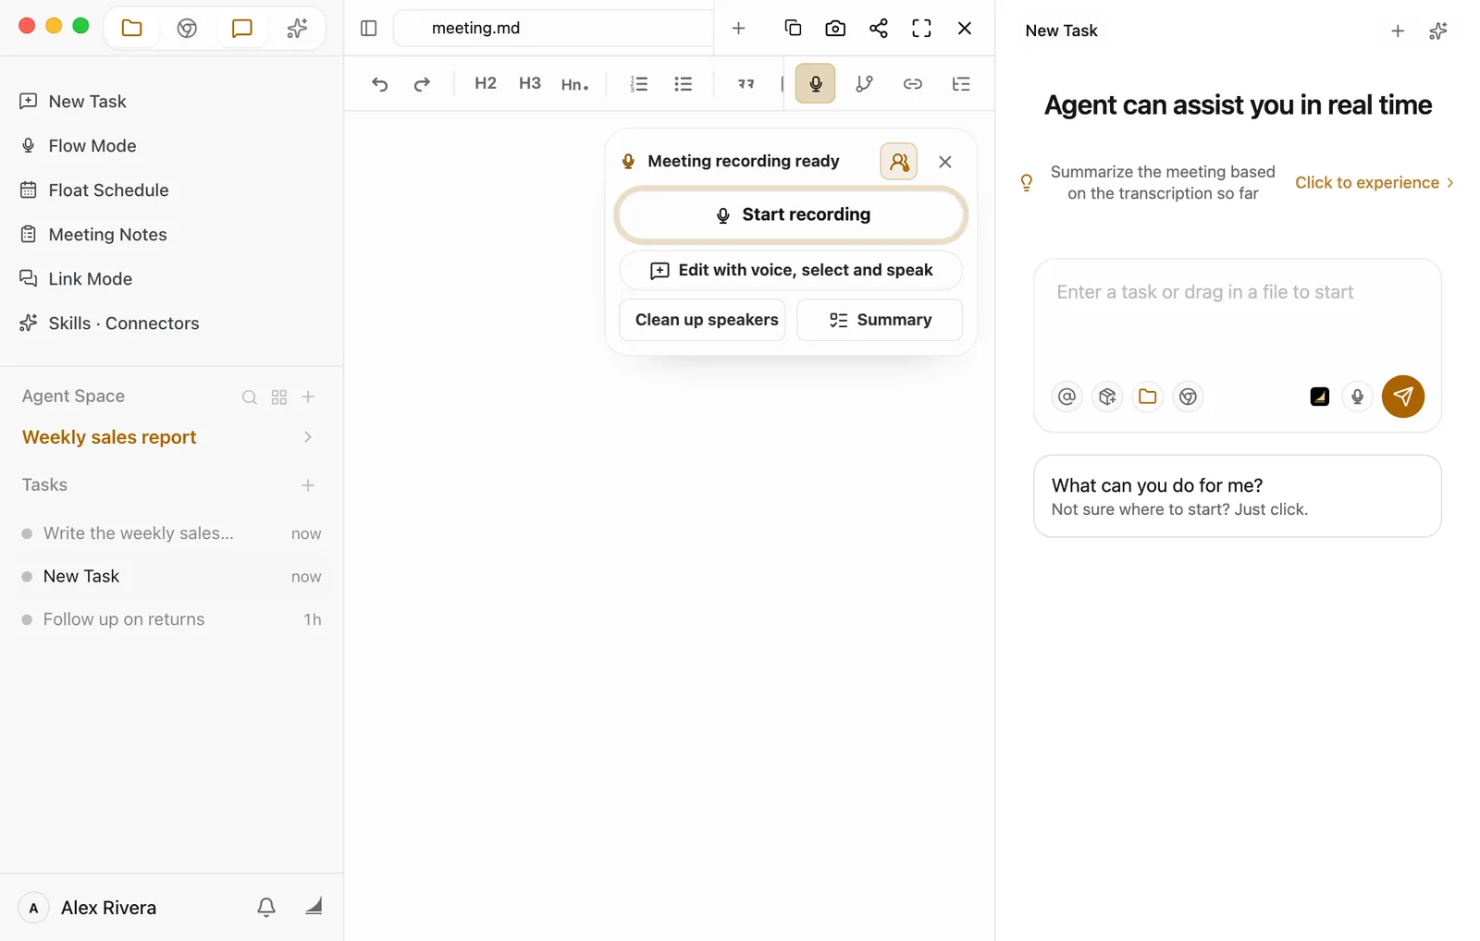Screen dimensions: 1480x941
Task: Click sparkle icon in right panel header
Action: tap(1437, 31)
